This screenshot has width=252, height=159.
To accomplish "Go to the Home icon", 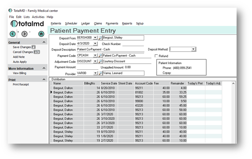I will click(41, 34).
